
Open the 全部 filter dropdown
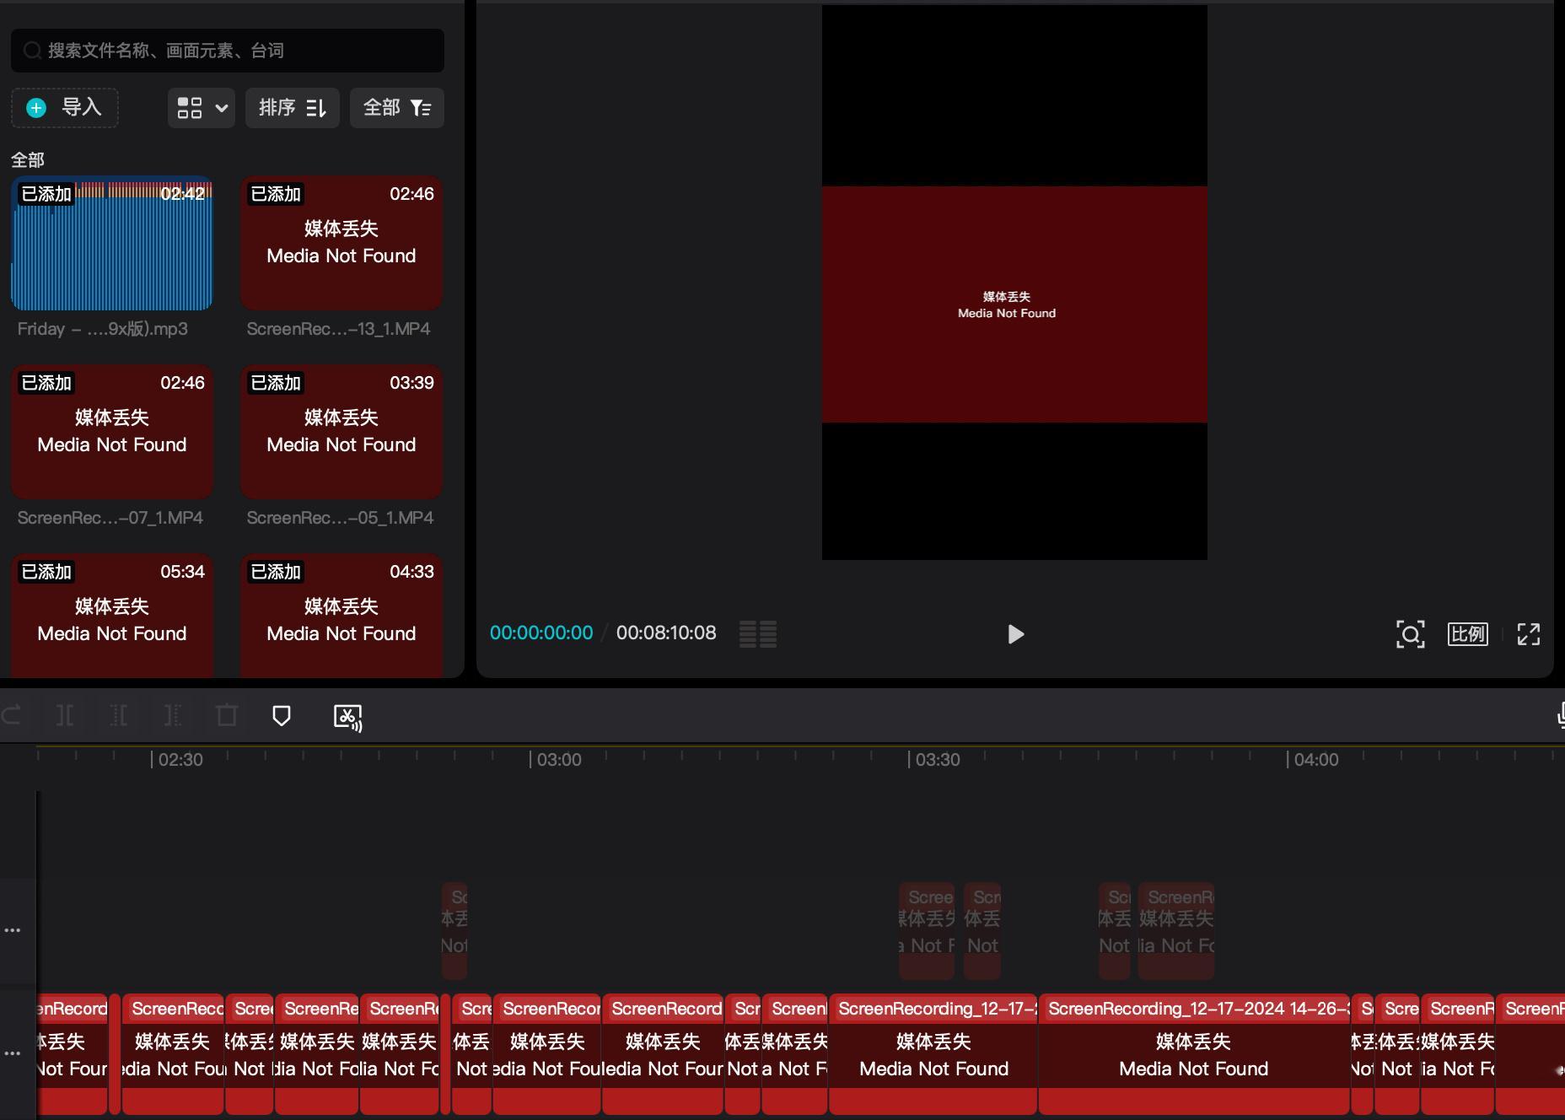(x=397, y=108)
